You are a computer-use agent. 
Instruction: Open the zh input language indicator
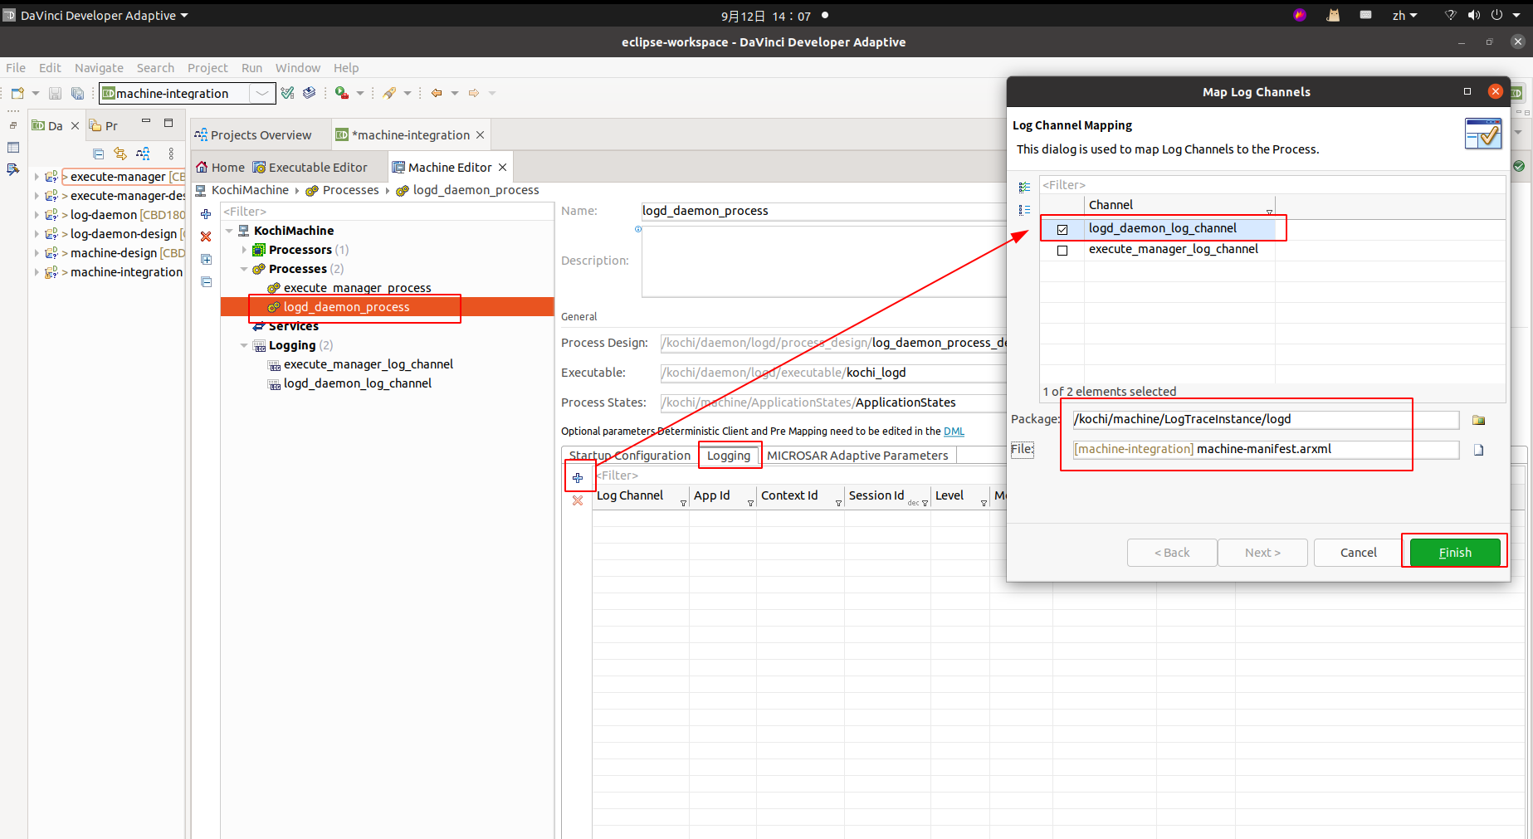coord(1404,16)
